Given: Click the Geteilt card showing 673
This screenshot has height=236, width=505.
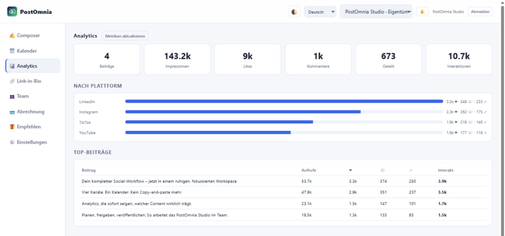Looking at the screenshot, I should (x=388, y=59).
